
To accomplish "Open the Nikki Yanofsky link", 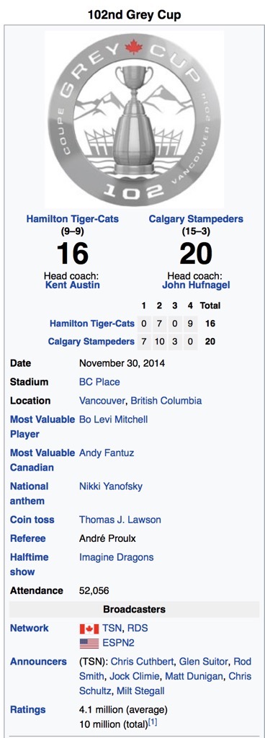I will coord(111,486).
